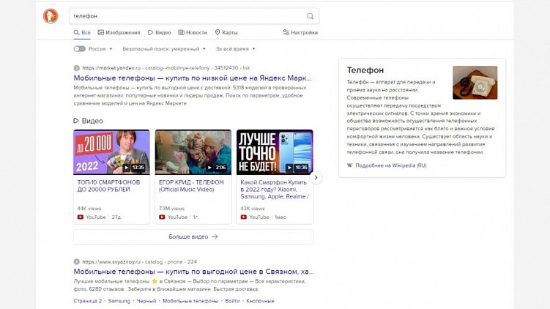Open the rotary telephone image in the infobox

[x=475, y=83]
